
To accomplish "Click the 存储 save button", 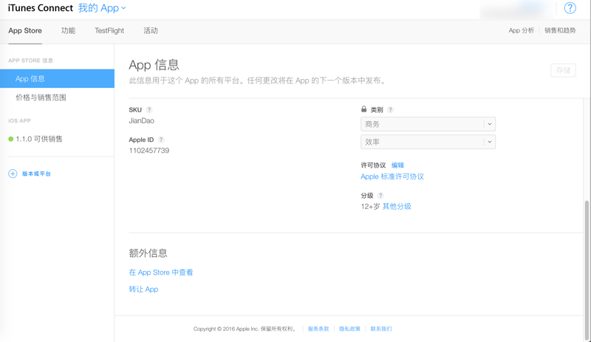I will pos(563,70).
